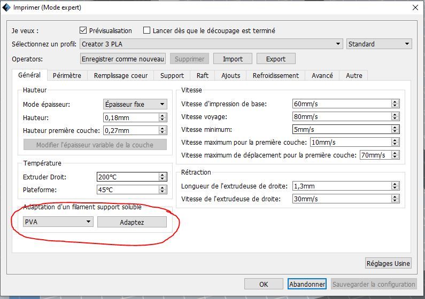Image resolution: width=425 pixels, height=299 pixels.
Task: Switch to the Périmètre tab
Action: [x=67, y=75]
